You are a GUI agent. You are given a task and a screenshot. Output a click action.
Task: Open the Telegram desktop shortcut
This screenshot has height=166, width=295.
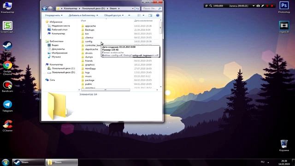[7, 106]
